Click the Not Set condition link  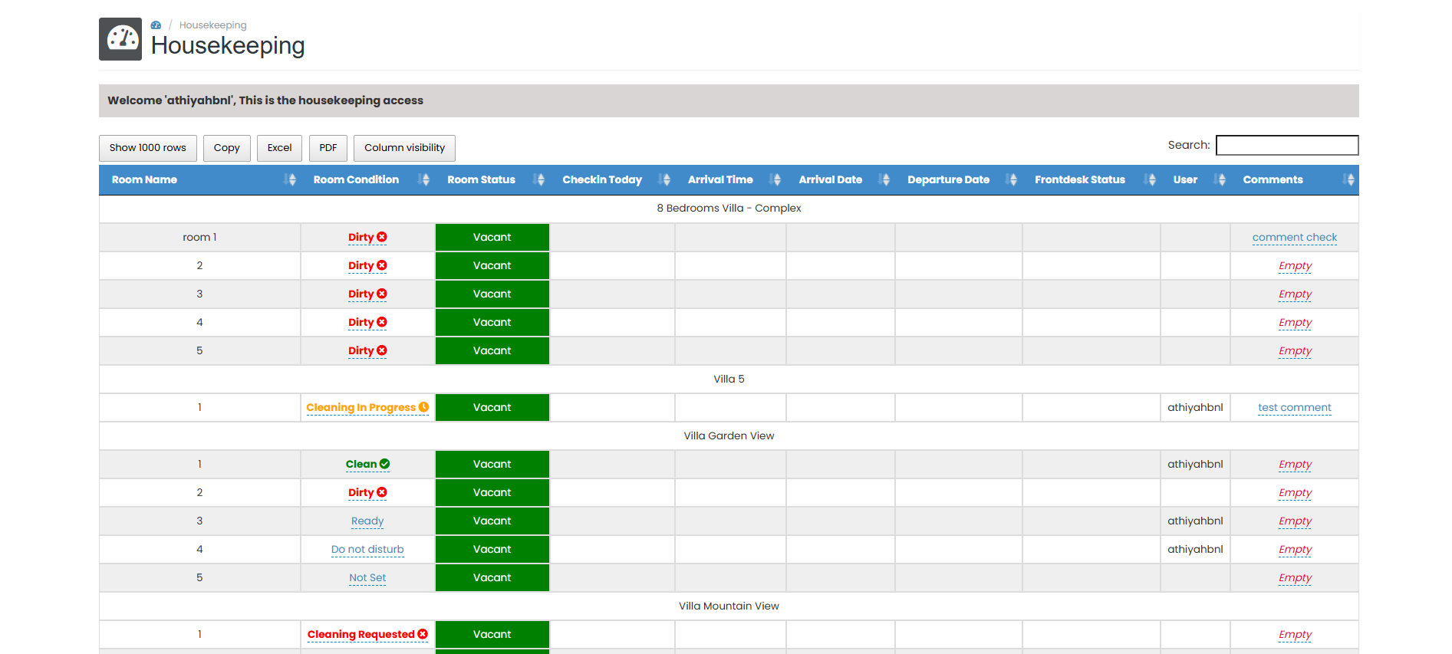pyautogui.click(x=367, y=578)
